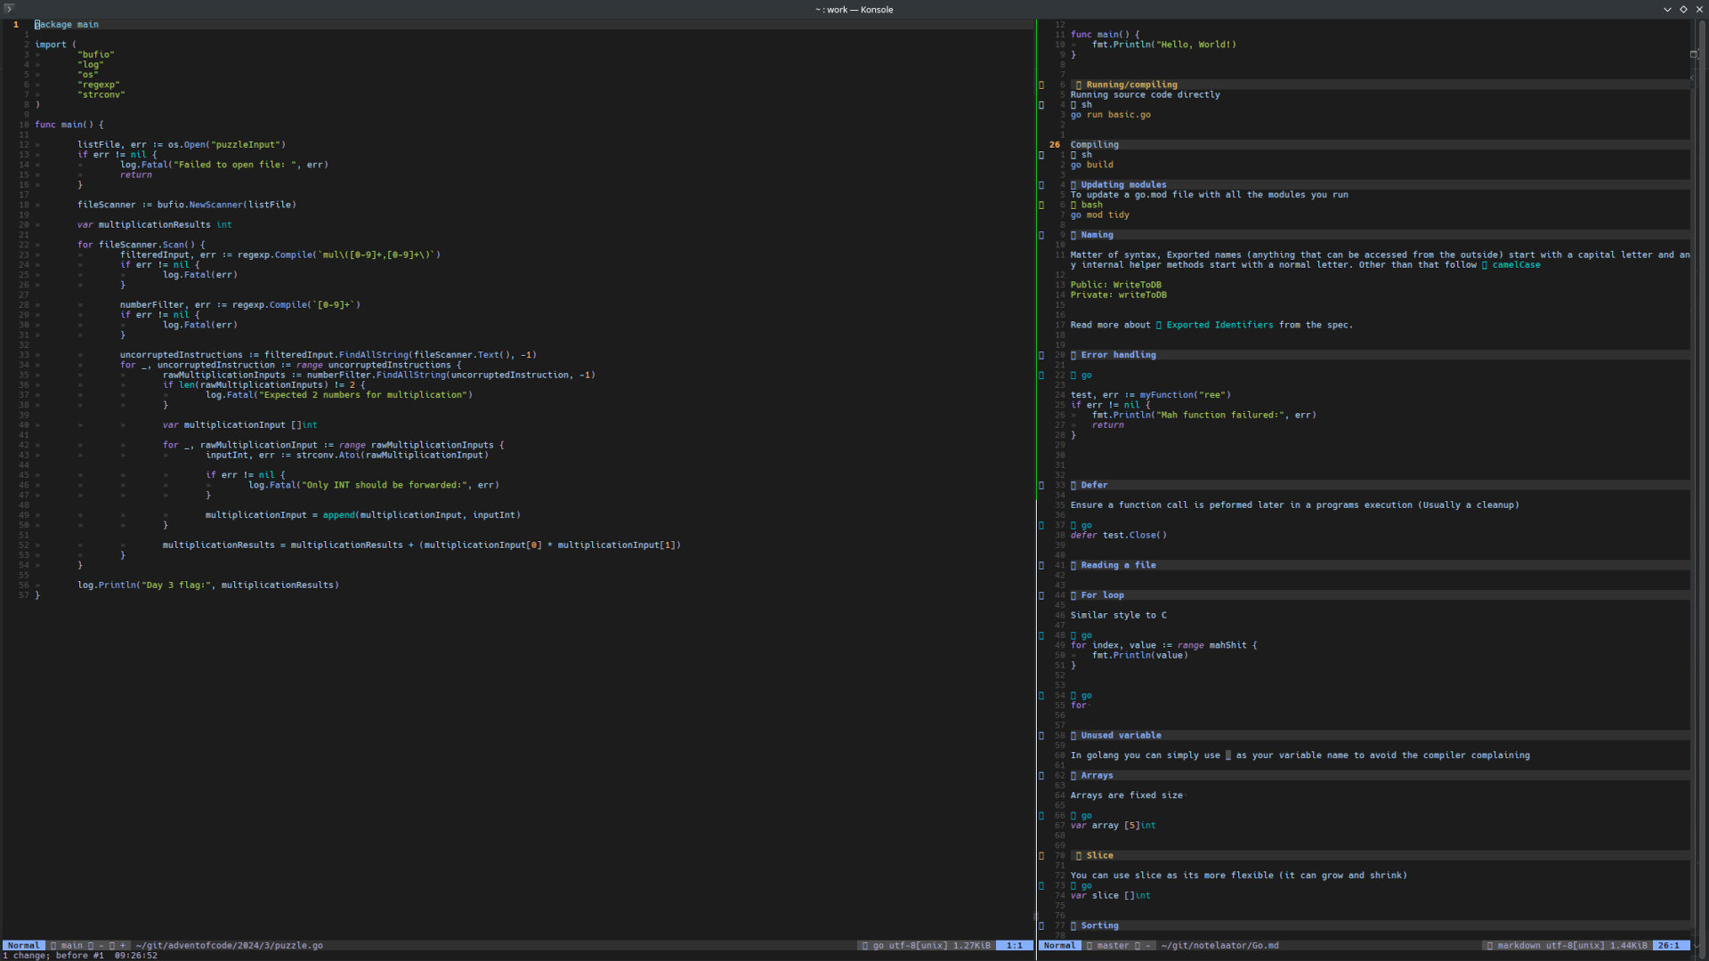
Task: Click the 'var array [5]int' line
Action: (1113, 826)
